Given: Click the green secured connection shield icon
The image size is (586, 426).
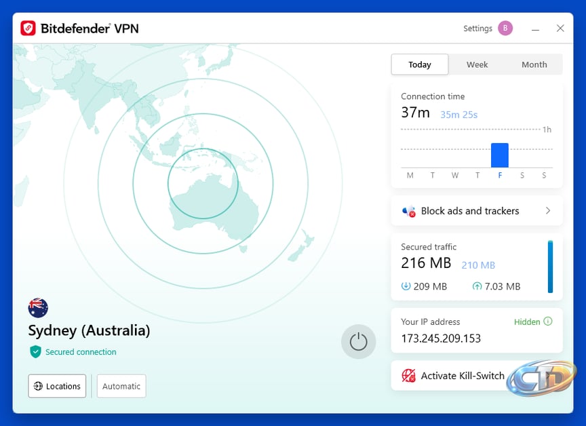Looking at the screenshot, I should [35, 351].
